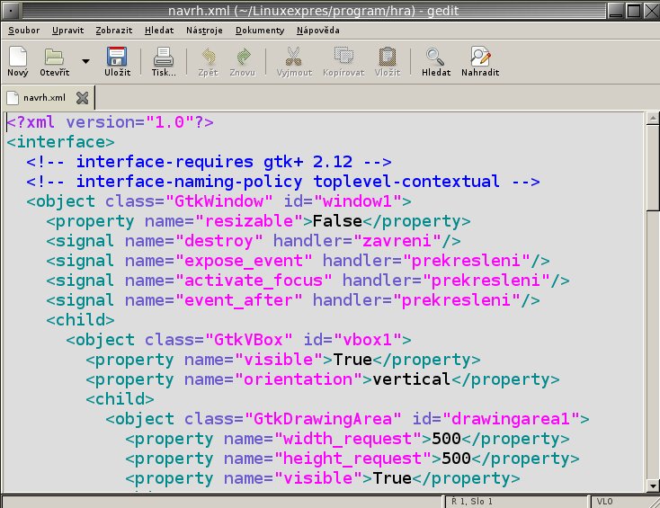Open the Zobrazit menu
This screenshot has width=660, height=508.
click(113, 31)
